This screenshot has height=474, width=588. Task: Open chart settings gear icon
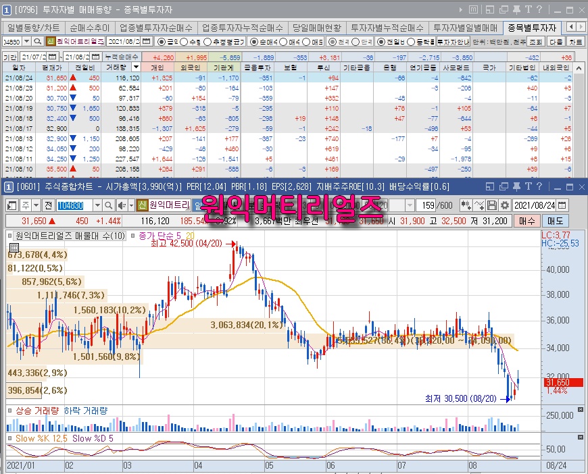pos(505,205)
